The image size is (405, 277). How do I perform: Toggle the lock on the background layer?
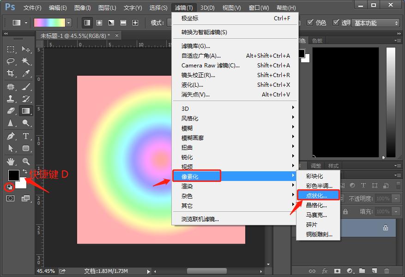(x=386, y=228)
